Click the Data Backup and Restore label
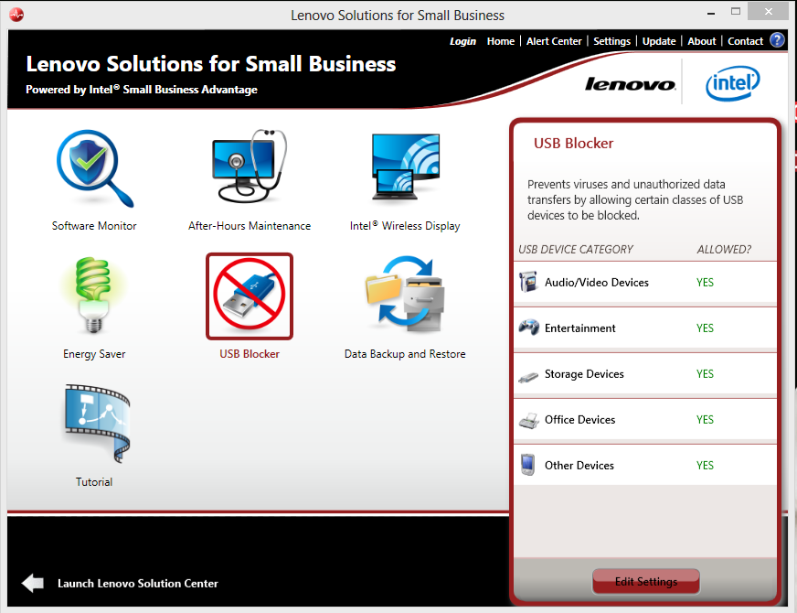The height and width of the screenshot is (613, 797). click(x=405, y=353)
